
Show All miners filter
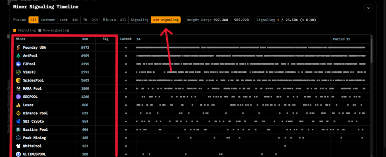(x=123, y=20)
